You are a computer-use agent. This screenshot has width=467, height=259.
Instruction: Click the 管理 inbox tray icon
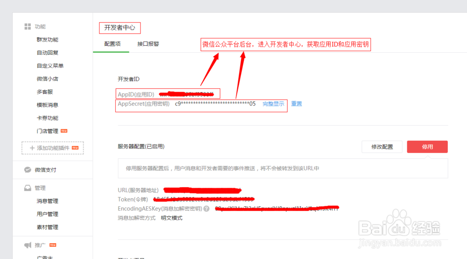pyautogui.click(x=28, y=188)
